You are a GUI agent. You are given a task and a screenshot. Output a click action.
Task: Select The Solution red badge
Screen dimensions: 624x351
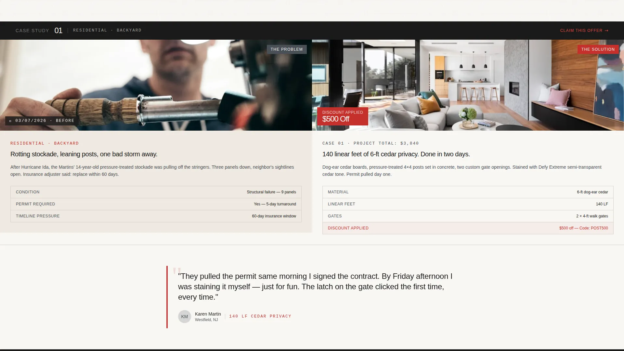[598, 49]
